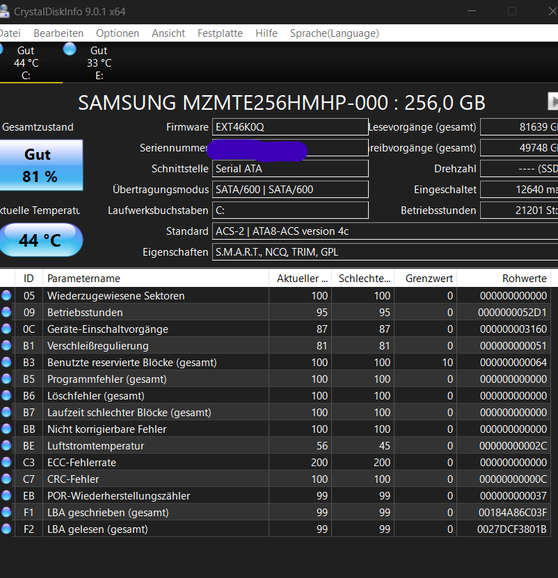
Task: Select the POR-Wiederherstellungszähler parameter name
Action: click(118, 496)
